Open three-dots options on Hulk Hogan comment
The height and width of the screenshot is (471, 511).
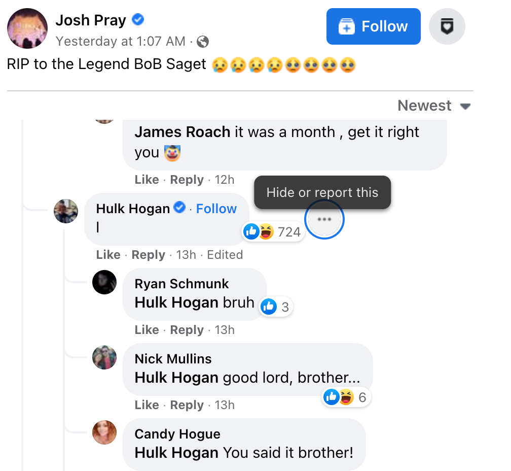[324, 220]
